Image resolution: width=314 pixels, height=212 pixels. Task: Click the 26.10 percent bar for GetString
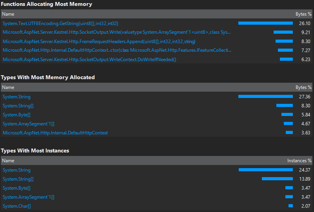(265, 23)
